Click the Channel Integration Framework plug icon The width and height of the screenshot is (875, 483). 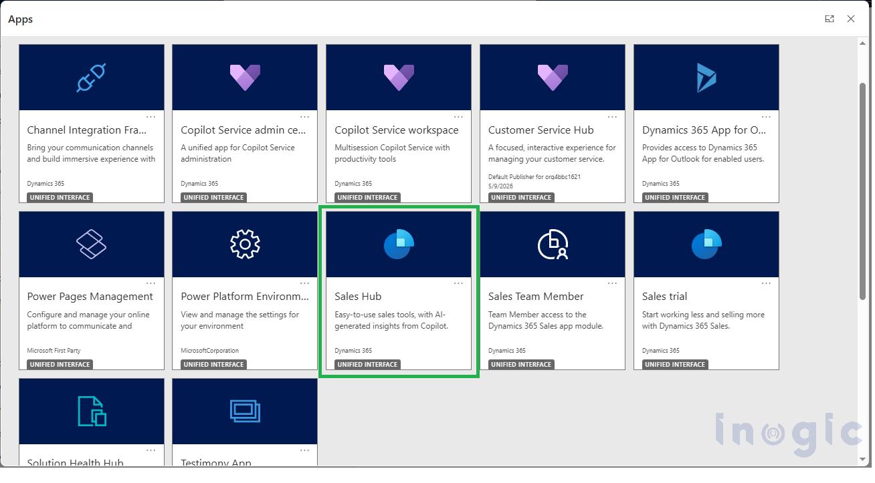[91, 78]
